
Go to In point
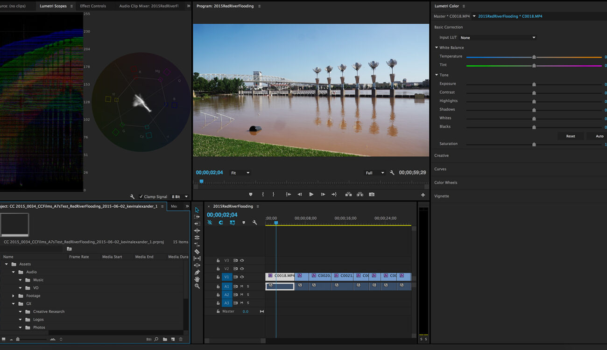click(x=289, y=195)
